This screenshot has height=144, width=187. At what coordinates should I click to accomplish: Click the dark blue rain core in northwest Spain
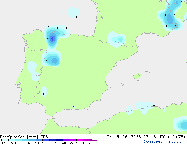point(53,38)
